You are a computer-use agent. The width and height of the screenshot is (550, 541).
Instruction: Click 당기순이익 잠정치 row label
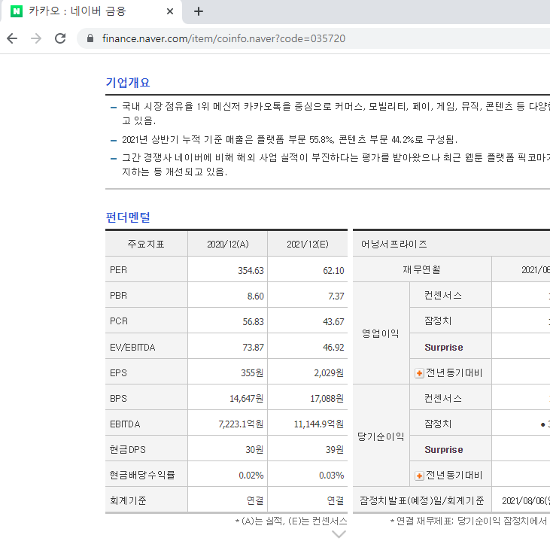[438, 424]
